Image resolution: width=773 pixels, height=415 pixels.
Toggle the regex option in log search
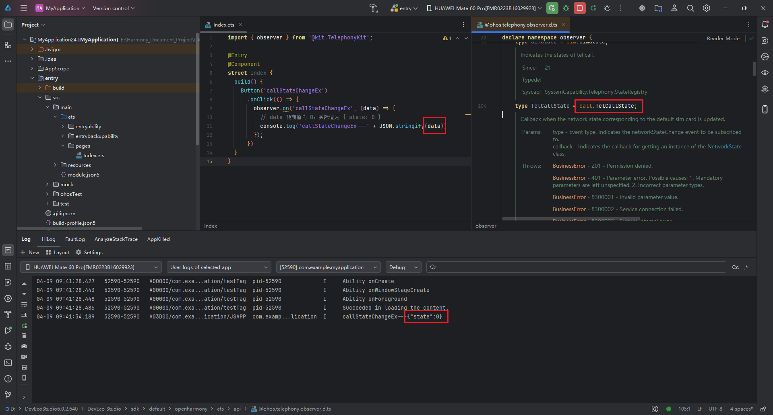746,267
